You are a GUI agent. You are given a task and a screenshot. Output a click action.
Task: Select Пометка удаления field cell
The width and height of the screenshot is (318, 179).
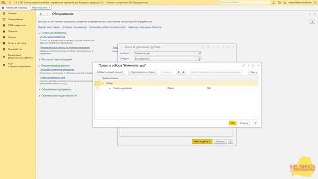(122, 89)
